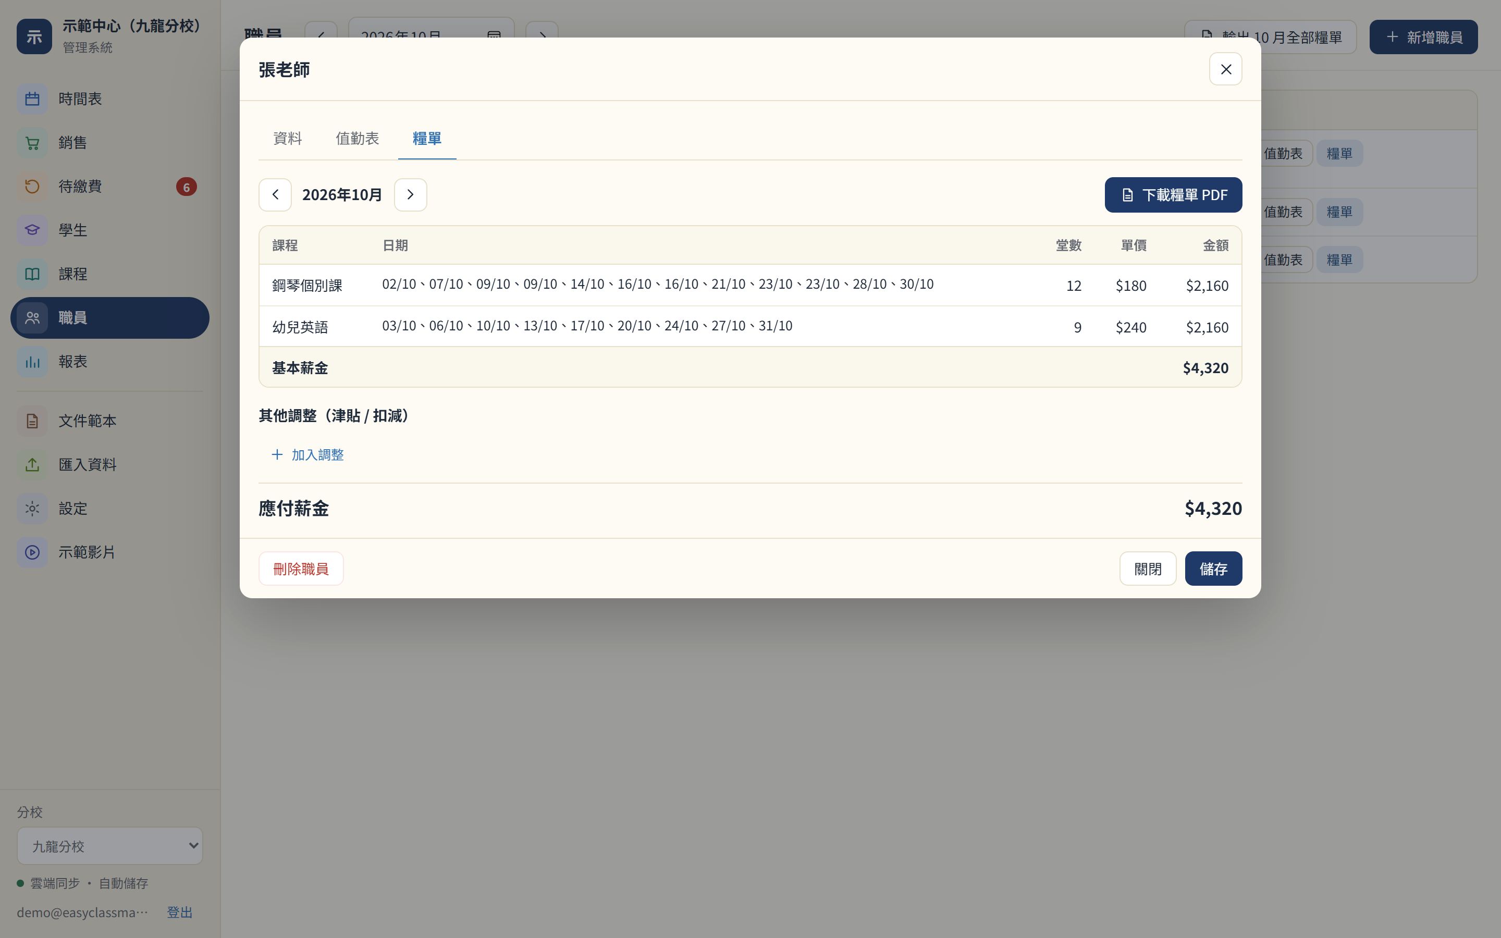The image size is (1501, 938).
Task: Click the demo@easyclassma… account email
Action: point(82,912)
